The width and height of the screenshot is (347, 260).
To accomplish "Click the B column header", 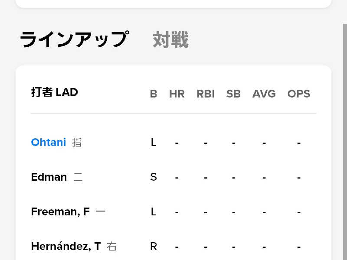I will click(154, 94).
